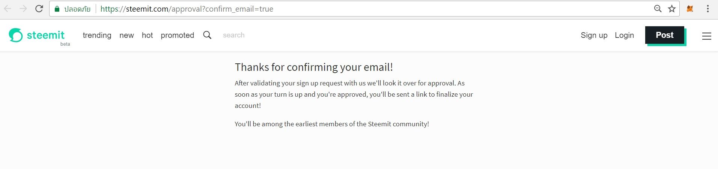This screenshot has width=718, height=169.
Task: Click the Post button
Action: coord(665,35)
